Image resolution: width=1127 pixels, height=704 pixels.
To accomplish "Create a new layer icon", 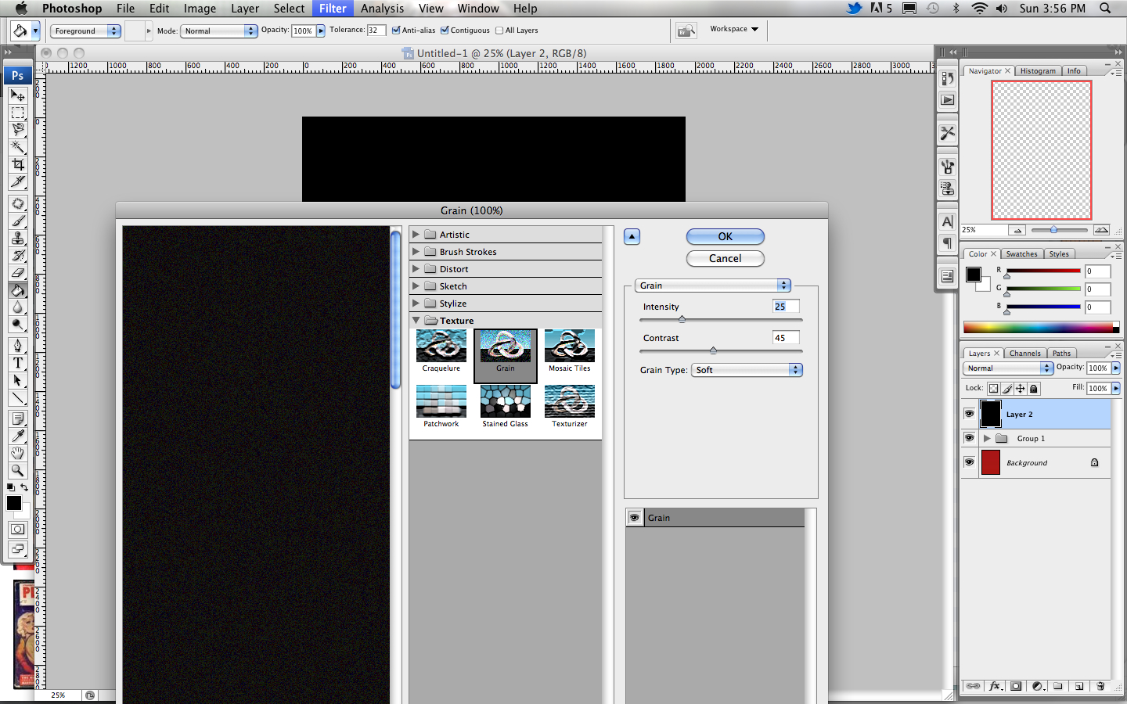I will (1079, 686).
